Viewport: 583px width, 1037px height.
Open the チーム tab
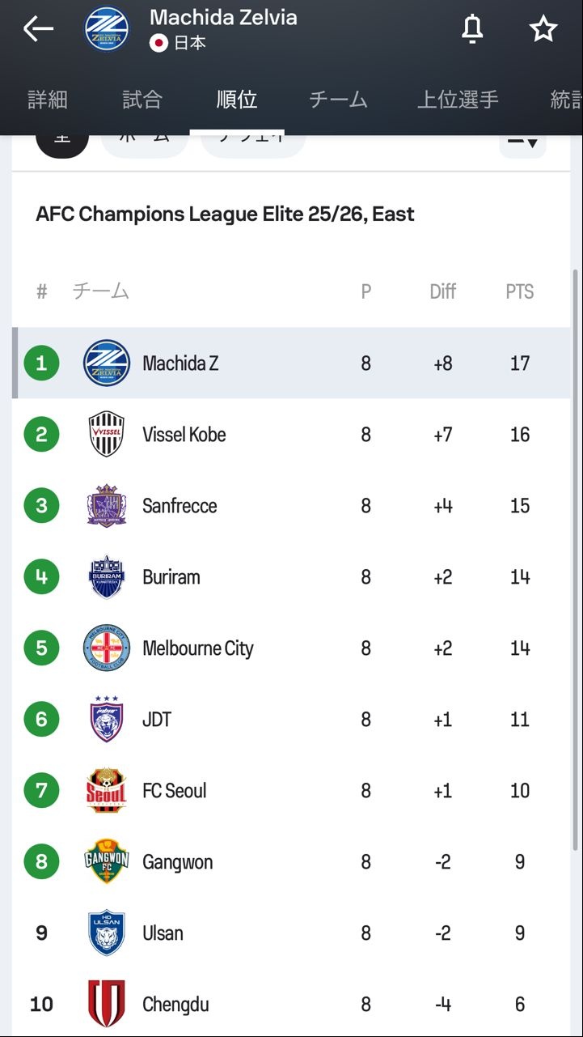338,100
